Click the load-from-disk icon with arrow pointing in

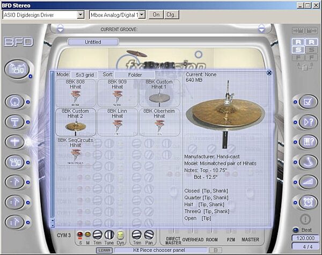(x=298, y=31)
